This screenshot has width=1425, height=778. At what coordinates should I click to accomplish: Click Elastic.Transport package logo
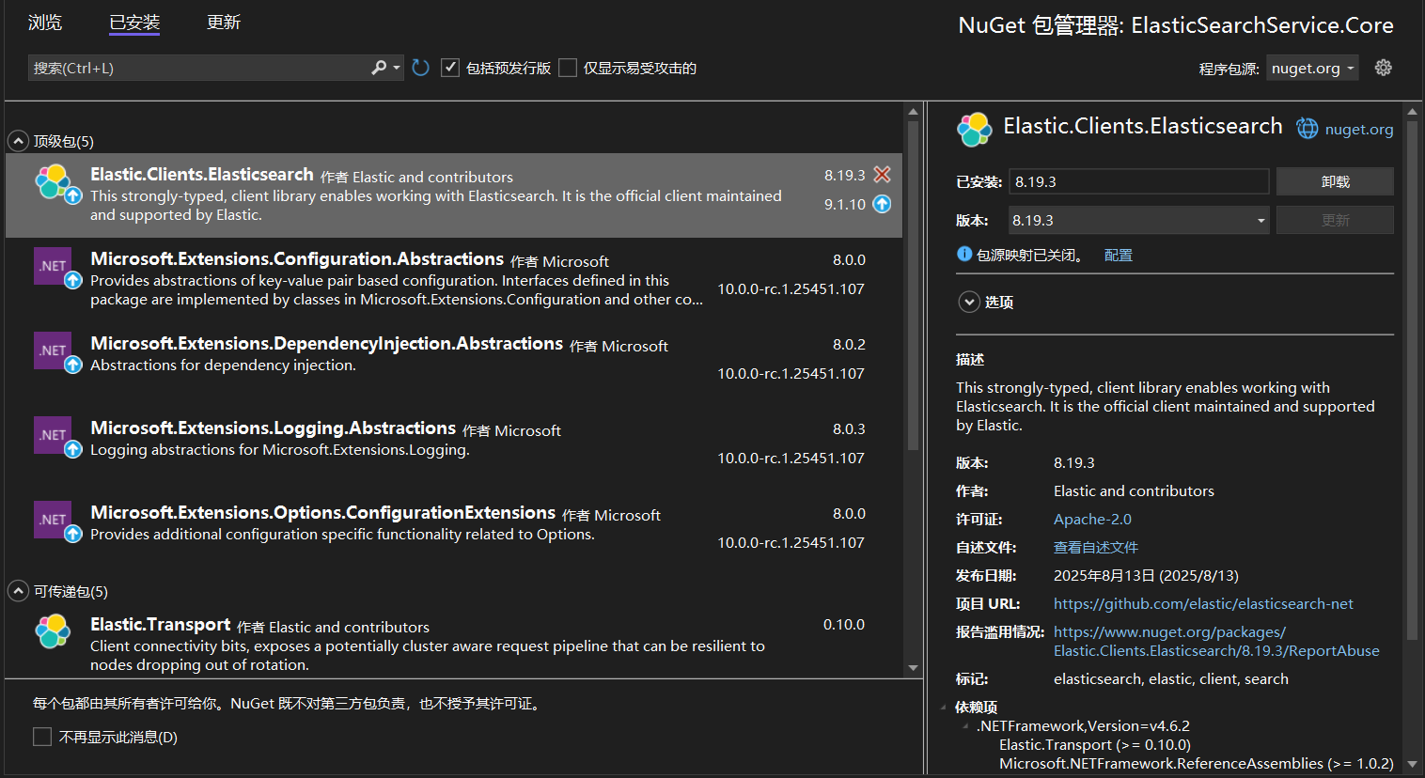(53, 631)
